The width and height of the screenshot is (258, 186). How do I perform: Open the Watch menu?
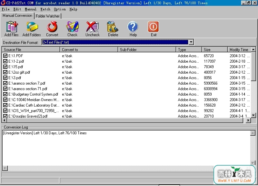(45, 9)
